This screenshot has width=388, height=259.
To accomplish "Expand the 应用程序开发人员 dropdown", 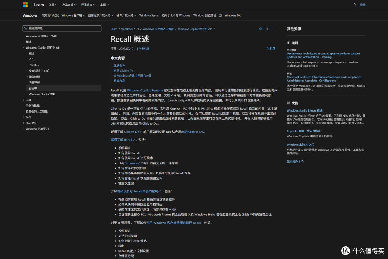I will (x=101, y=15).
